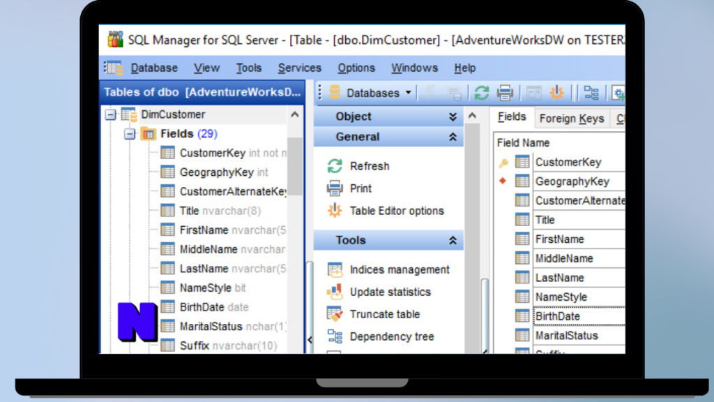The width and height of the screenshot is (714, 402).
Task: Click the Refresh icon in General panel
Action: click(335, 166)
